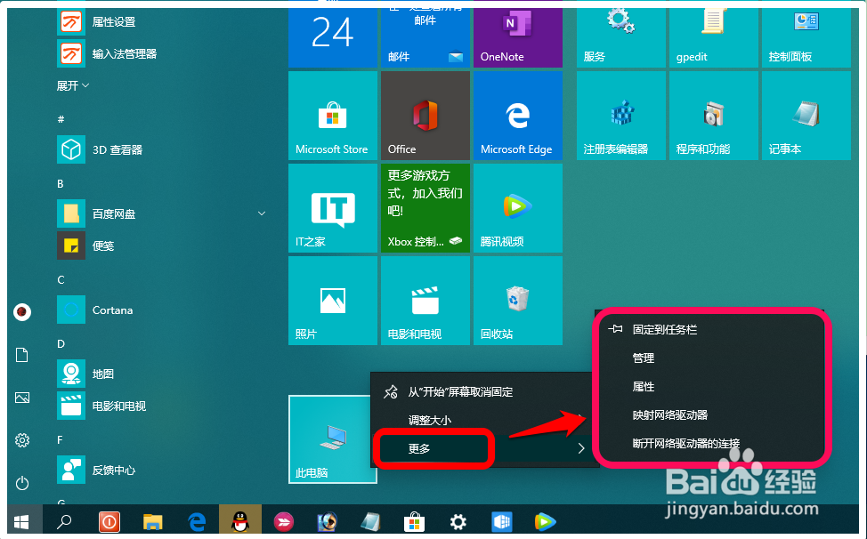Open the 电影和电视 tile
The image size is (867, 539).
click(x=425, y=301)
